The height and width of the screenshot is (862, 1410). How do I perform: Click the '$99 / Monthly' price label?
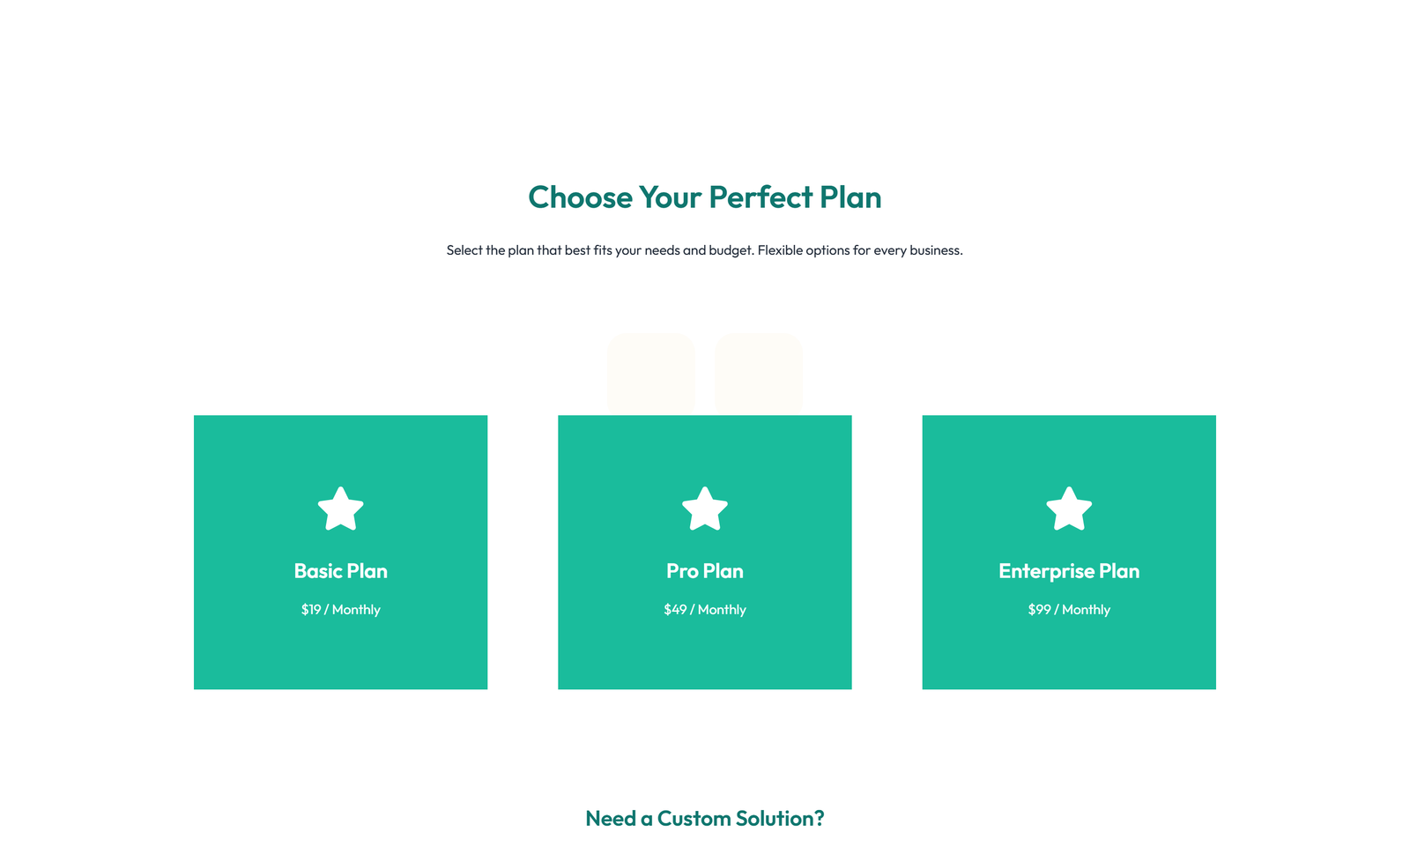pyautogui.click(x=1069, y=609)
